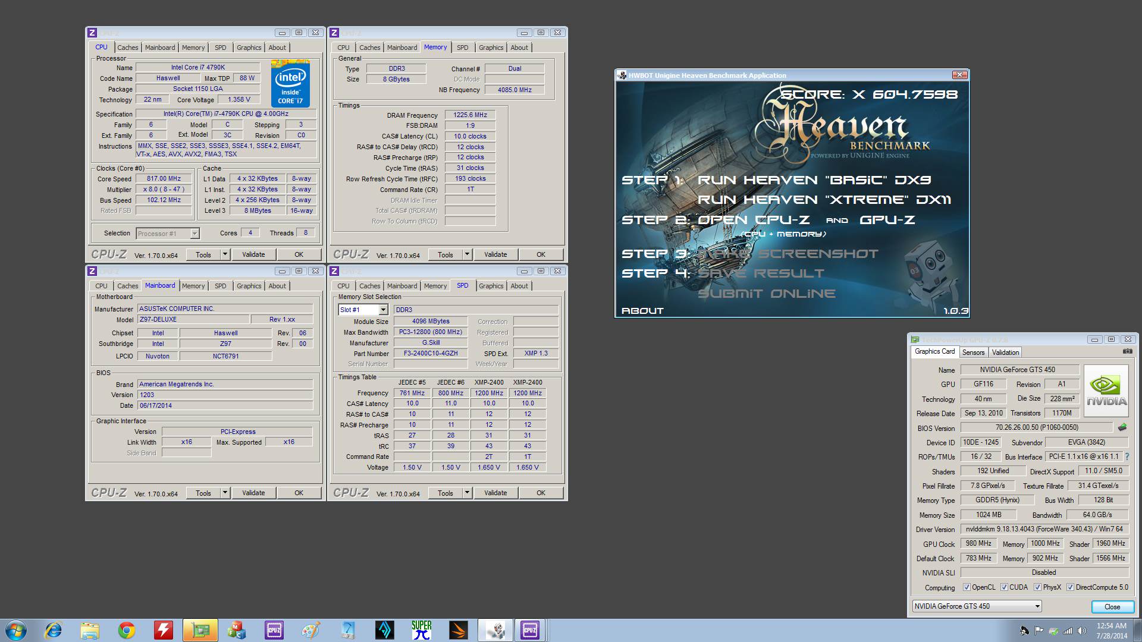The height and width of the screenshot is (642, 1142).
Task: Switch to the Sensors tab in GPU-Z
Action: tap(973, 353)
